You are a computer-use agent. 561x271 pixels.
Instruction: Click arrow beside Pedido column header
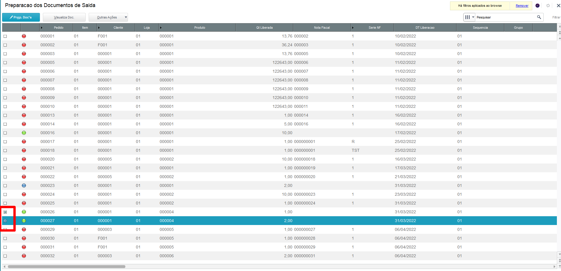point(42,28)
